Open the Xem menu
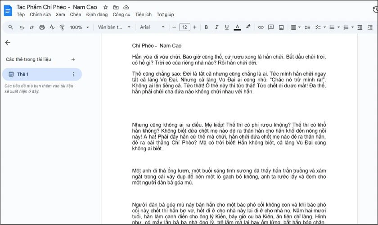This screenshot has height=225, width=378. pyautogui.click(x=60, y=14)
